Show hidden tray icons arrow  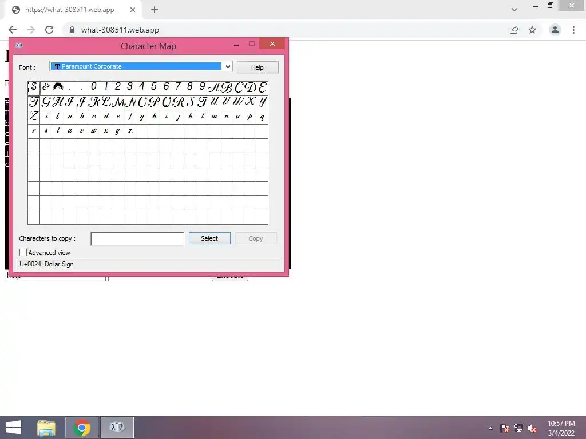[x=490, y=428]
